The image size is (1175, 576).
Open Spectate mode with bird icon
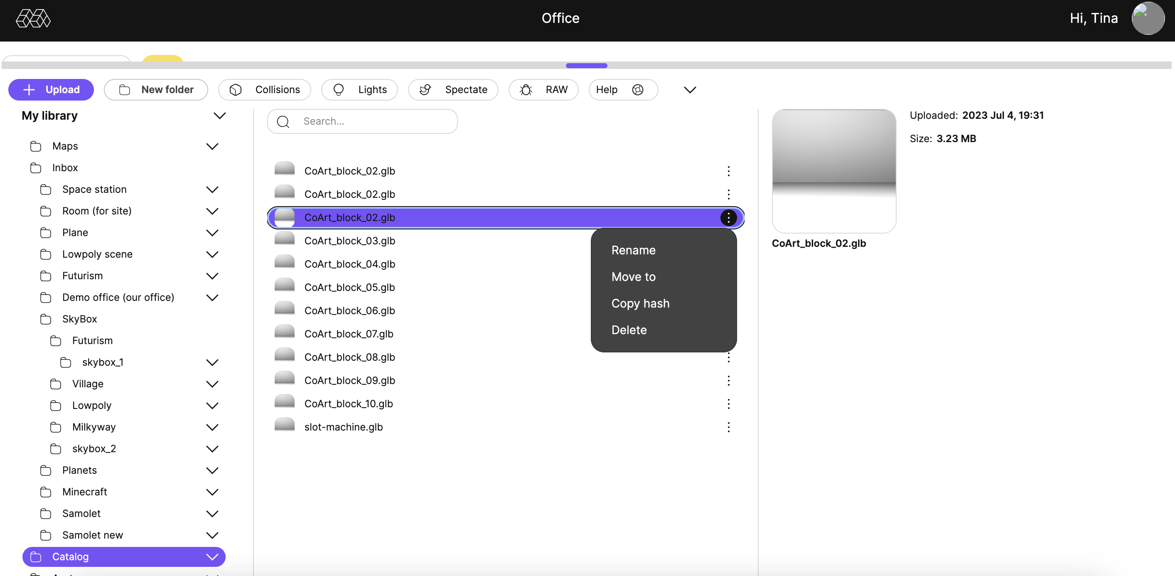click(425, 90)
